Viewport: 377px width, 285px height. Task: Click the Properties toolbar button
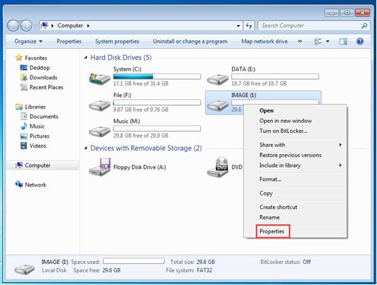tap(69, 41)
